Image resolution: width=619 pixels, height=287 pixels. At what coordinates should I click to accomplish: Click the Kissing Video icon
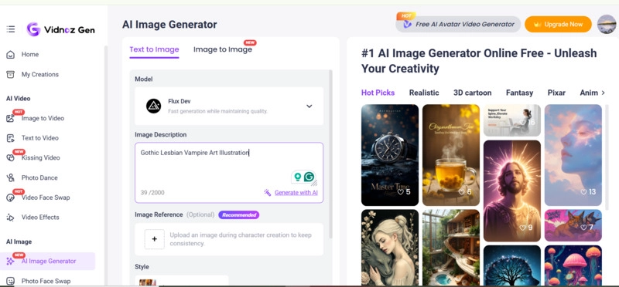(x=10, y=157)
